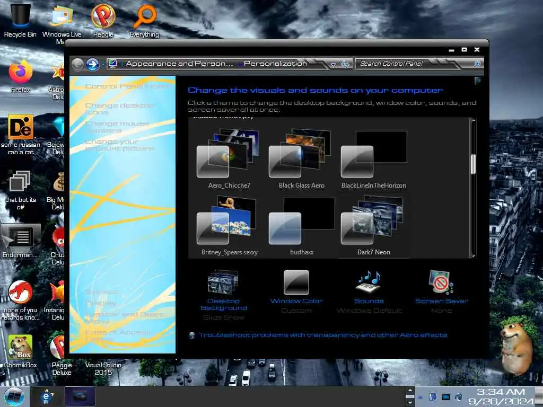Click the search magnifier icon
This screenshot has height=407, width=543.
(x=477, y=64)
